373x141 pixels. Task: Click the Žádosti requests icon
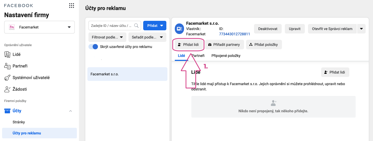pos(7,89)
